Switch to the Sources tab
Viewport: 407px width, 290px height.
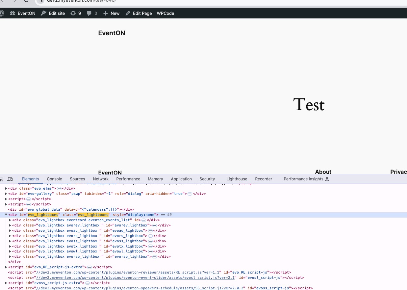[x=77, y=179]
